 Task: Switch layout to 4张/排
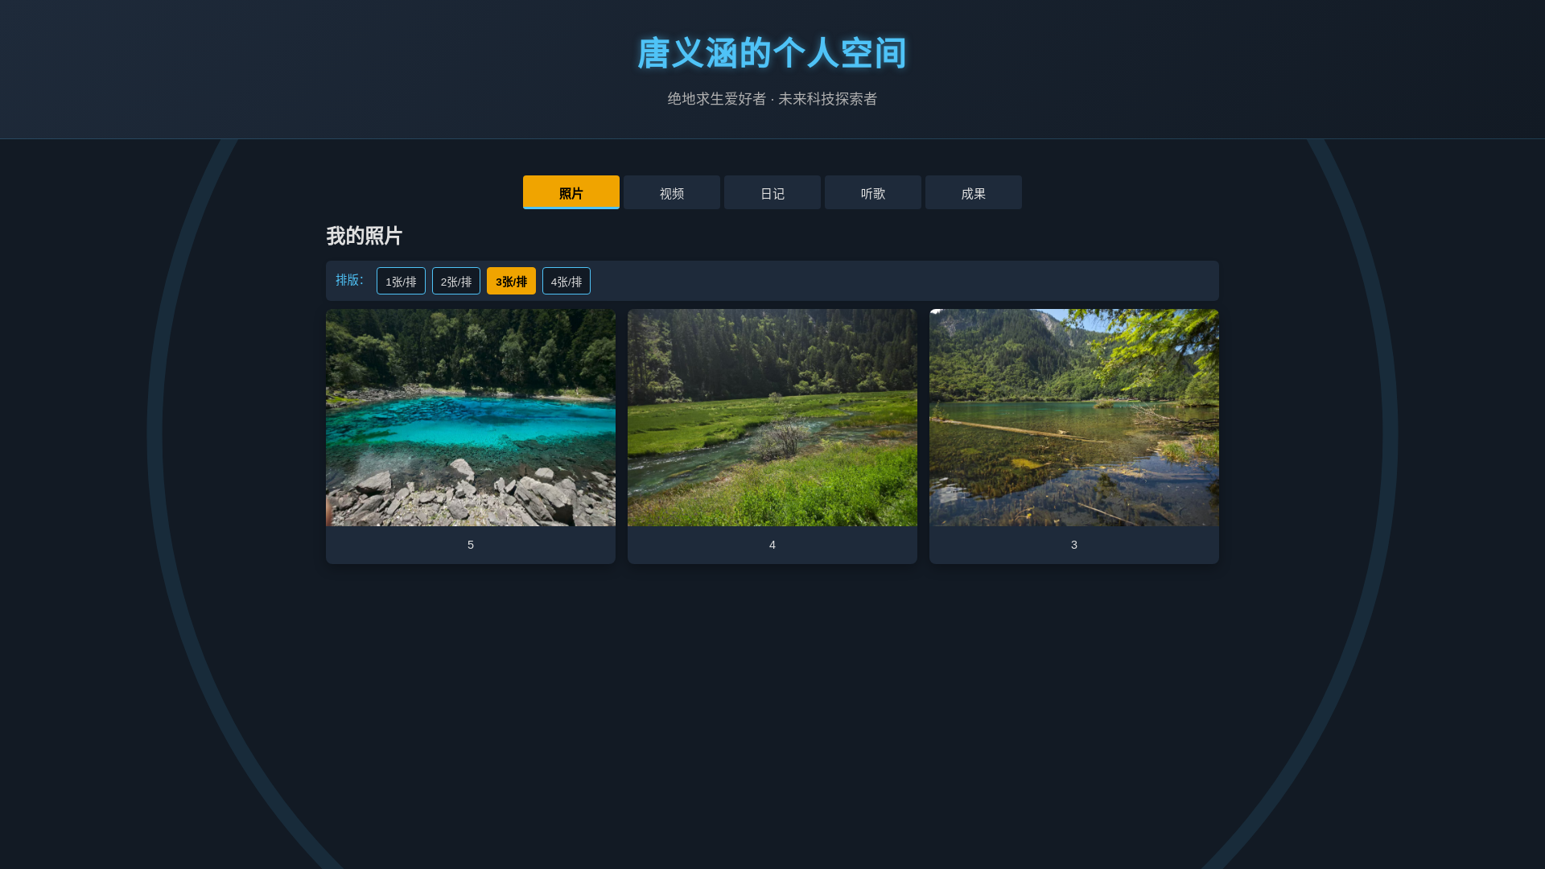(566, 281)
